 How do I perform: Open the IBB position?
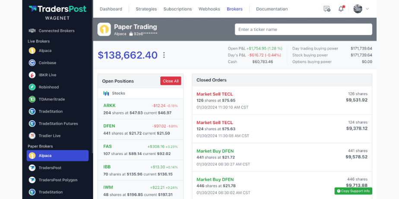[x=140, y=170]
